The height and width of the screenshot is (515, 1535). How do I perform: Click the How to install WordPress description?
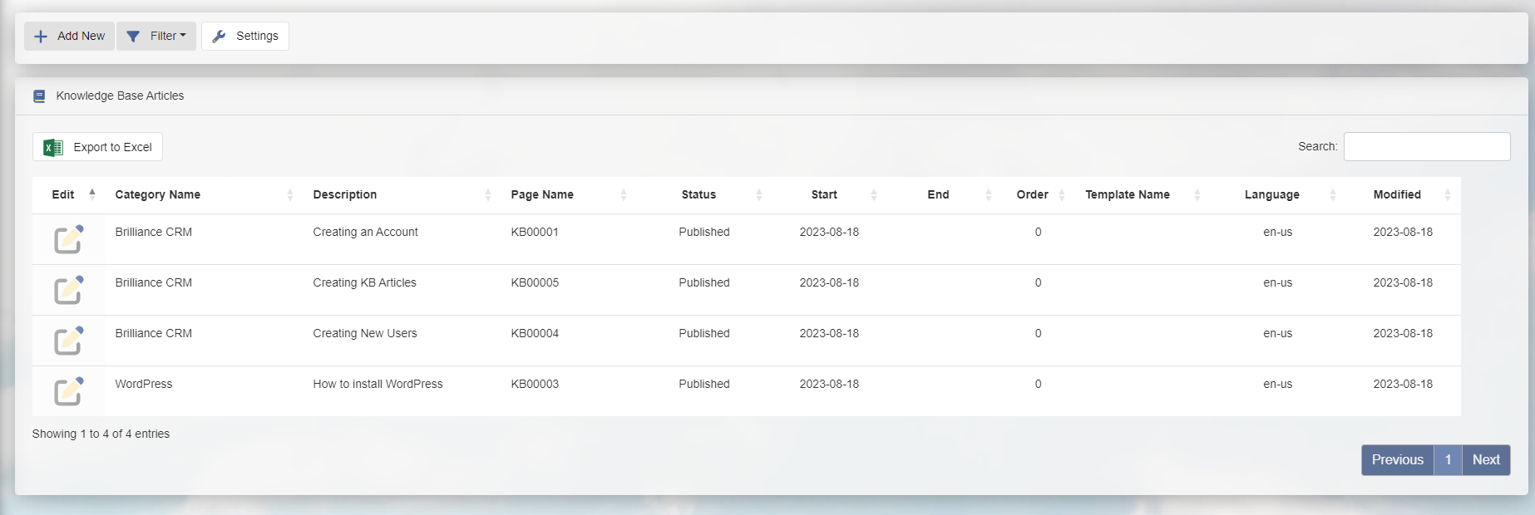pyautogui.click(x=378, y=384)
